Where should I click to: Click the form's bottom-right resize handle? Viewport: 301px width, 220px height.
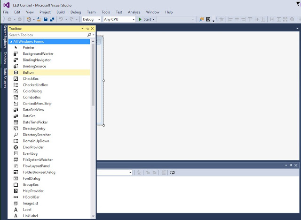103,125
